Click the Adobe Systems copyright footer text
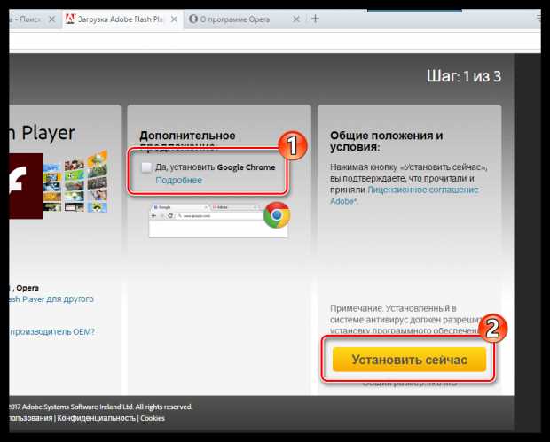Image resolution: width=550 pixels, height=442 pixels. pyautogui.click(x=100, y=407)
